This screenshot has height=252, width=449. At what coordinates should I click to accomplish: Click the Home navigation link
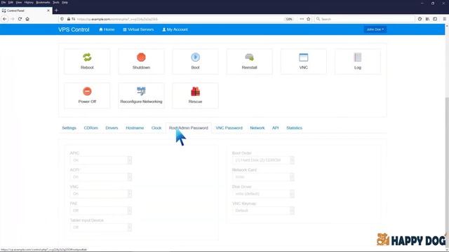point(107,29)
